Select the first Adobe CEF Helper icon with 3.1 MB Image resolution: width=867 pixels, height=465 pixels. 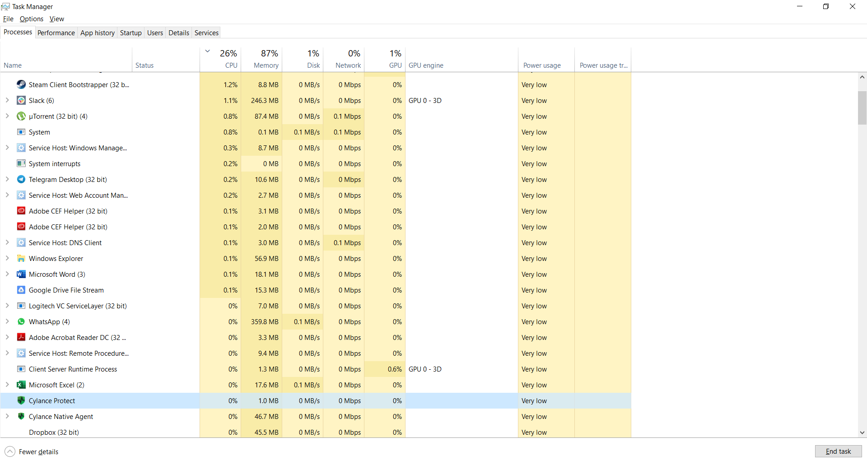click(21, 211)
